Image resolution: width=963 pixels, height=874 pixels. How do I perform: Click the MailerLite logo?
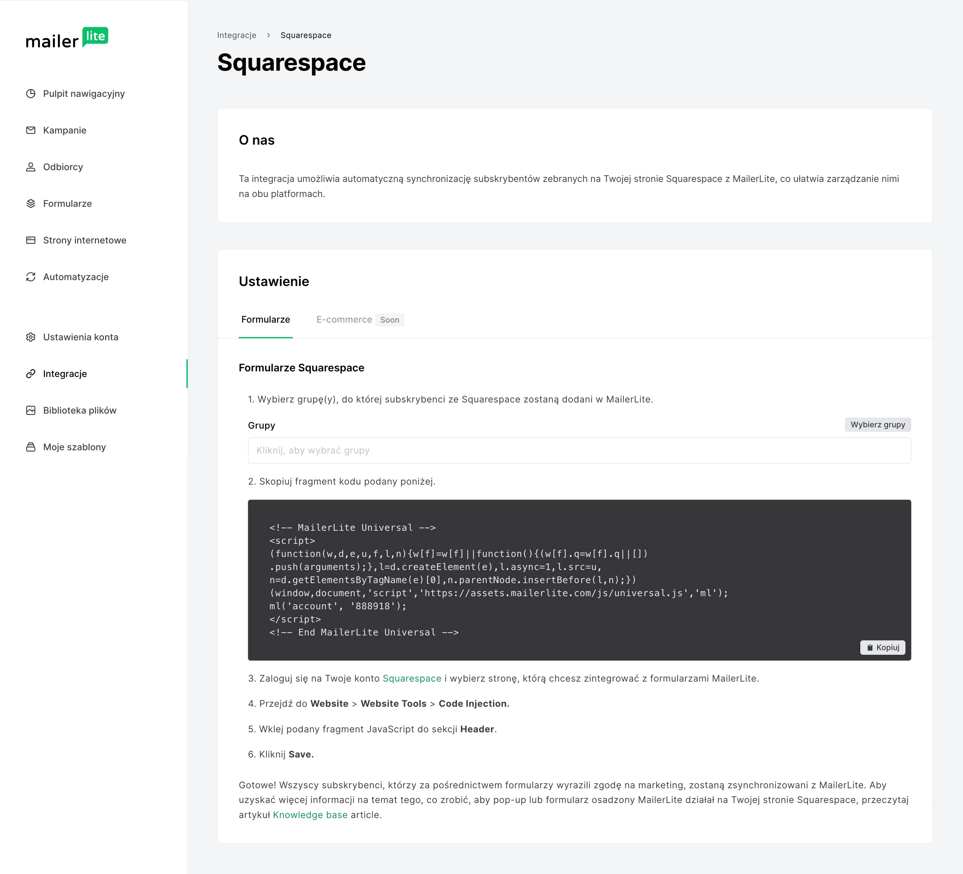[67, 38]
